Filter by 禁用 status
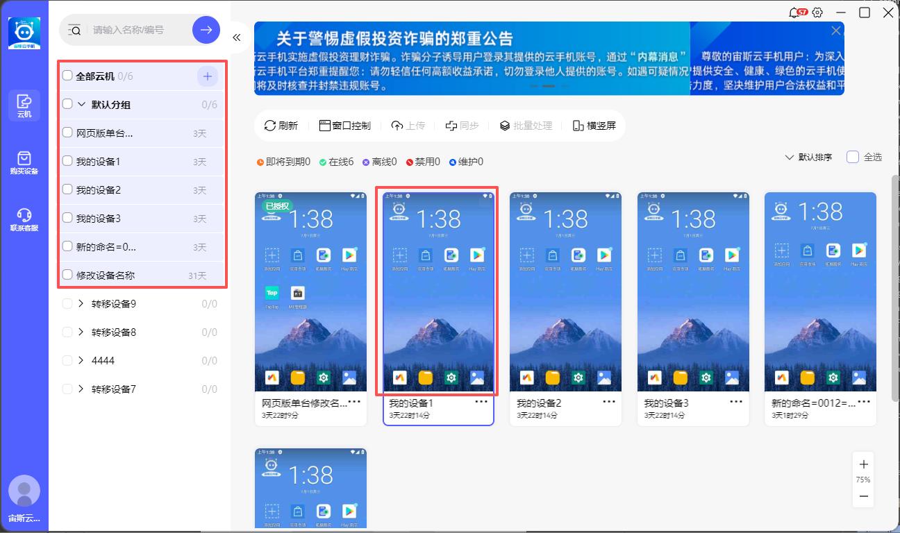Screen dimensions: 900x533 click(423, 162)
